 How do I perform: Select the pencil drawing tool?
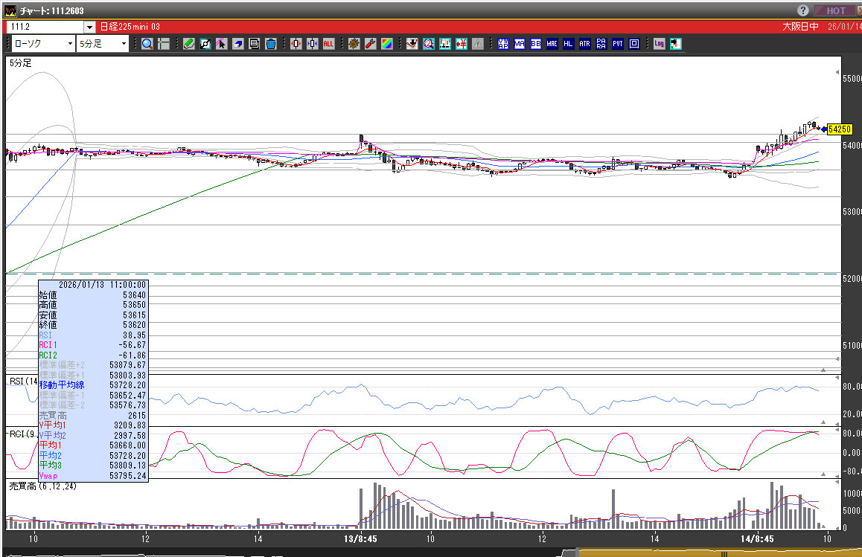click(189, 44)
